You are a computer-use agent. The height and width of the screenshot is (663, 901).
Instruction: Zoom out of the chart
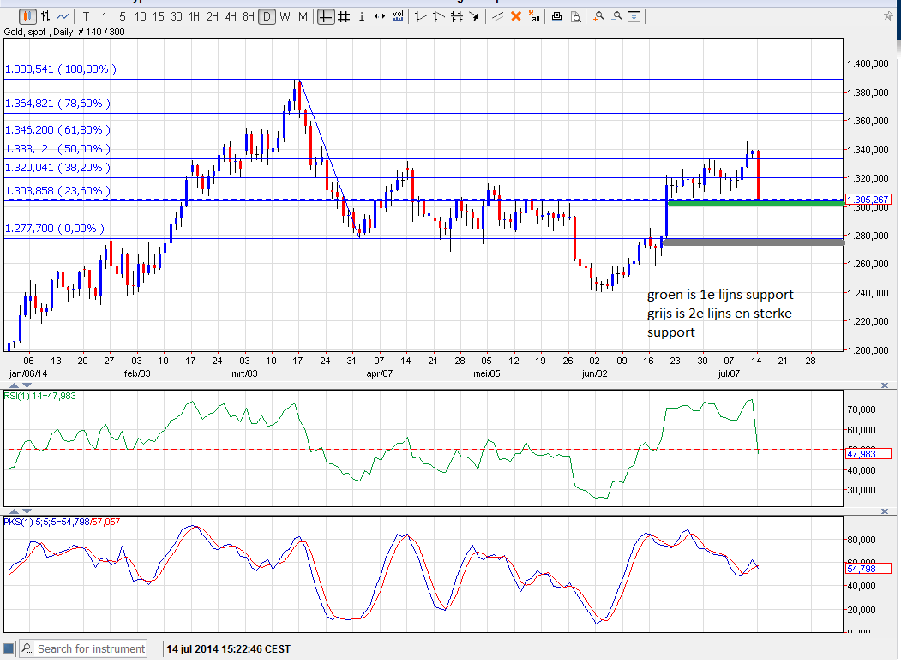(616, 16)
